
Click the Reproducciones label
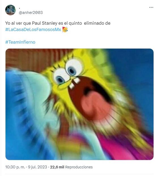click(x=79, y=167)
